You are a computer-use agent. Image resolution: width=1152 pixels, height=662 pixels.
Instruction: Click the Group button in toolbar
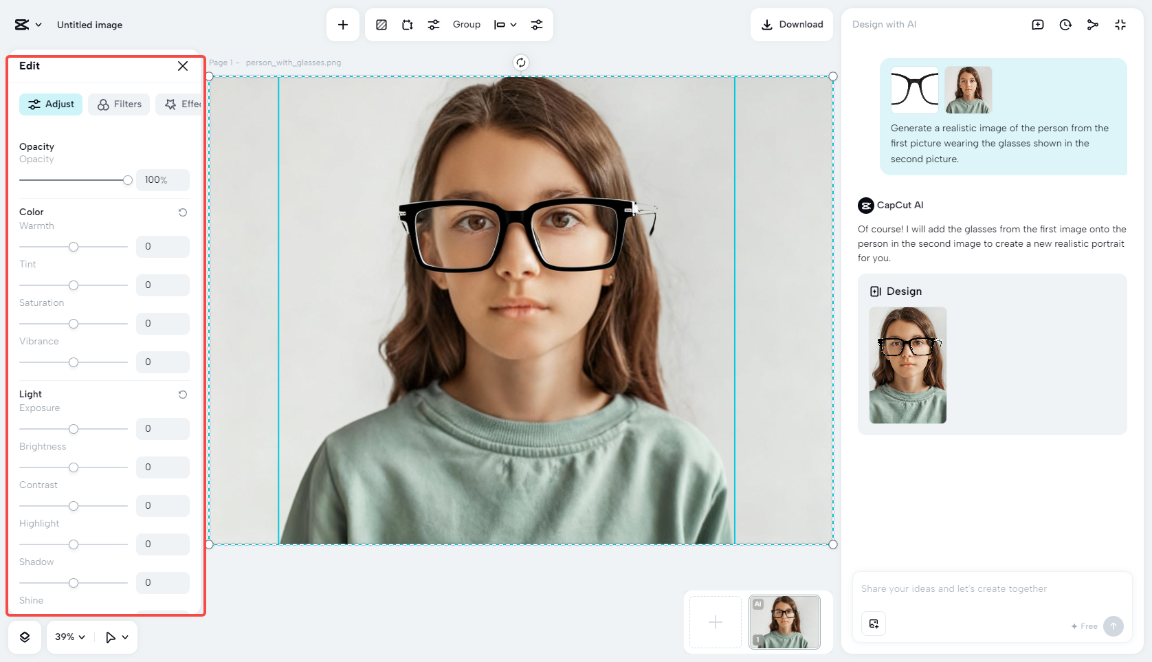tap(467, 25)
